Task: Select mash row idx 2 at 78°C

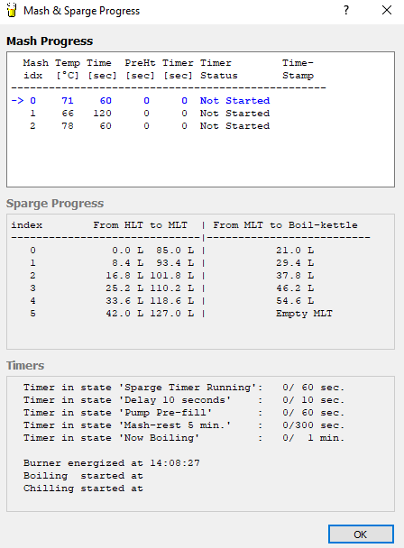Action: [x=150, y=126]
